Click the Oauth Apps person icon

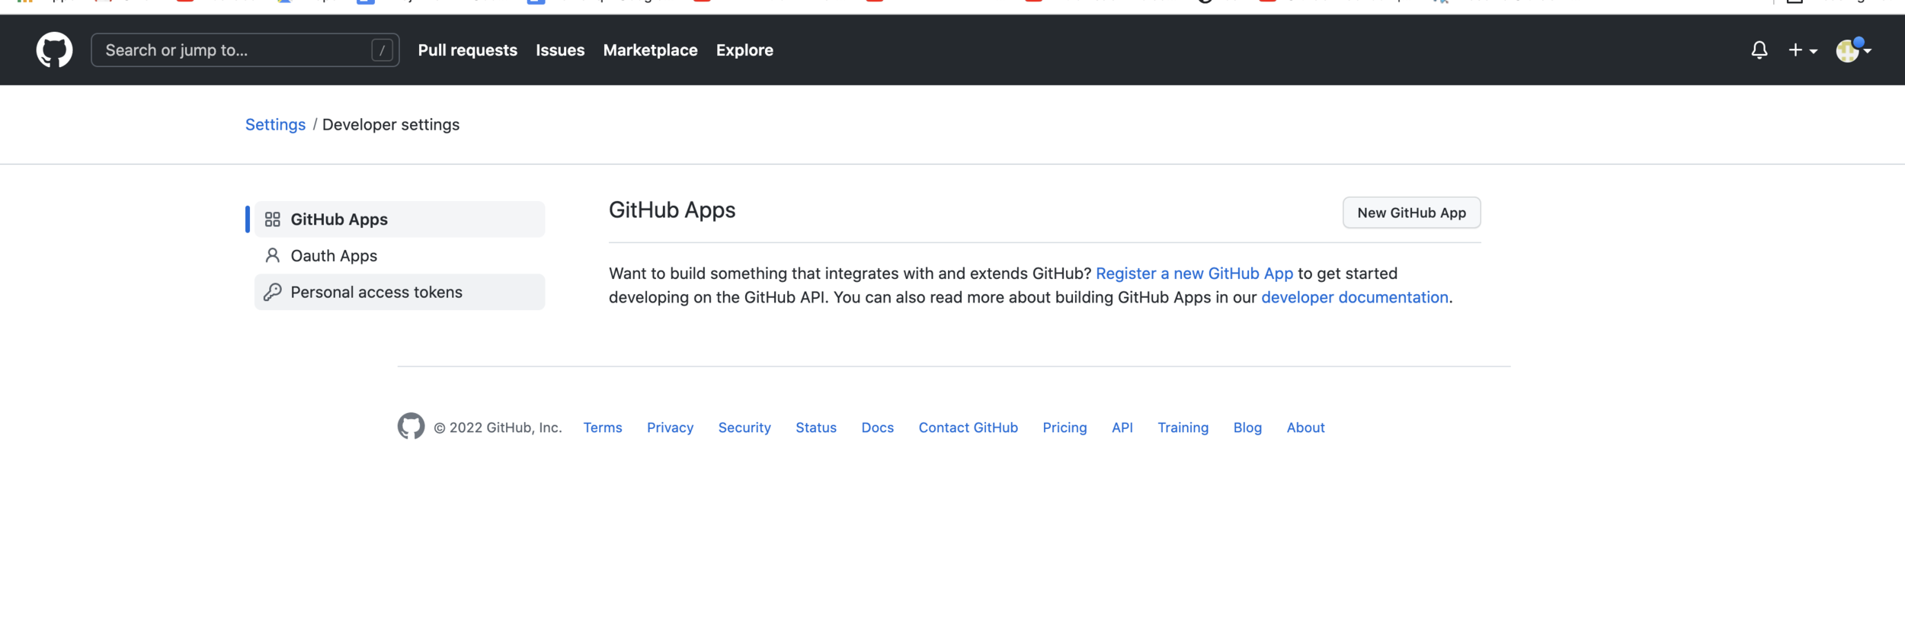272,255
